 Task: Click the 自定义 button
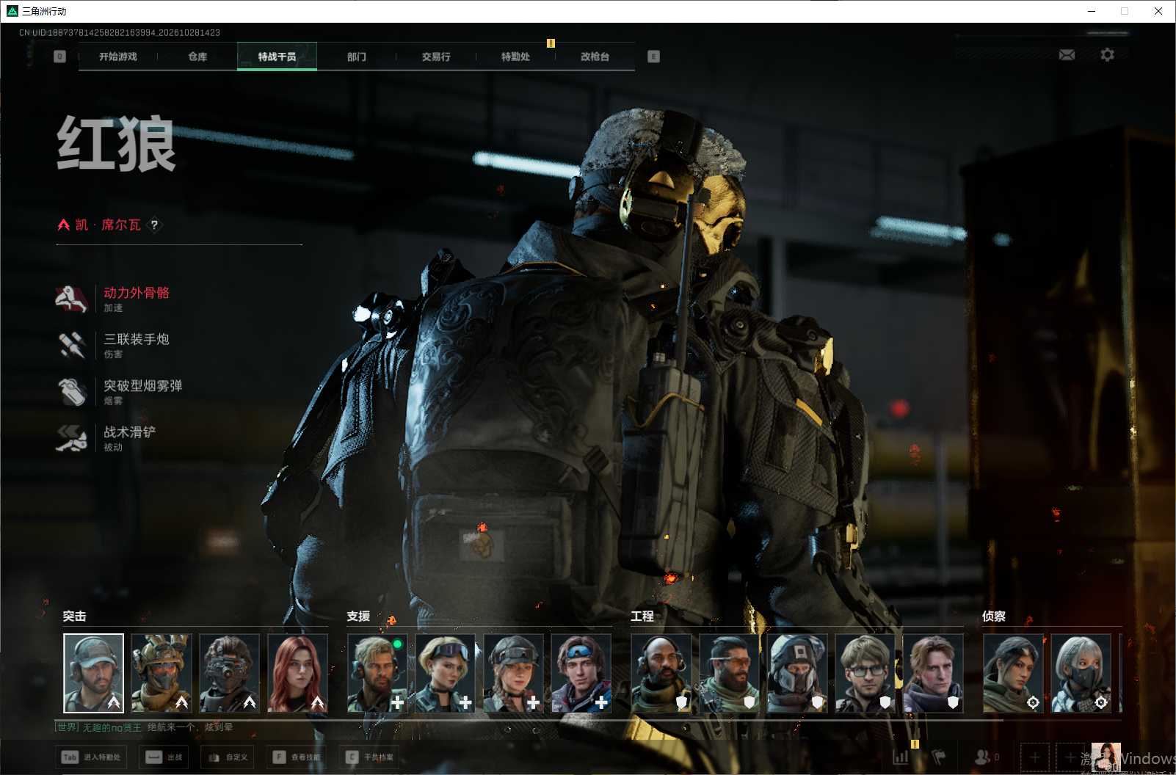[x=228, y=757]
